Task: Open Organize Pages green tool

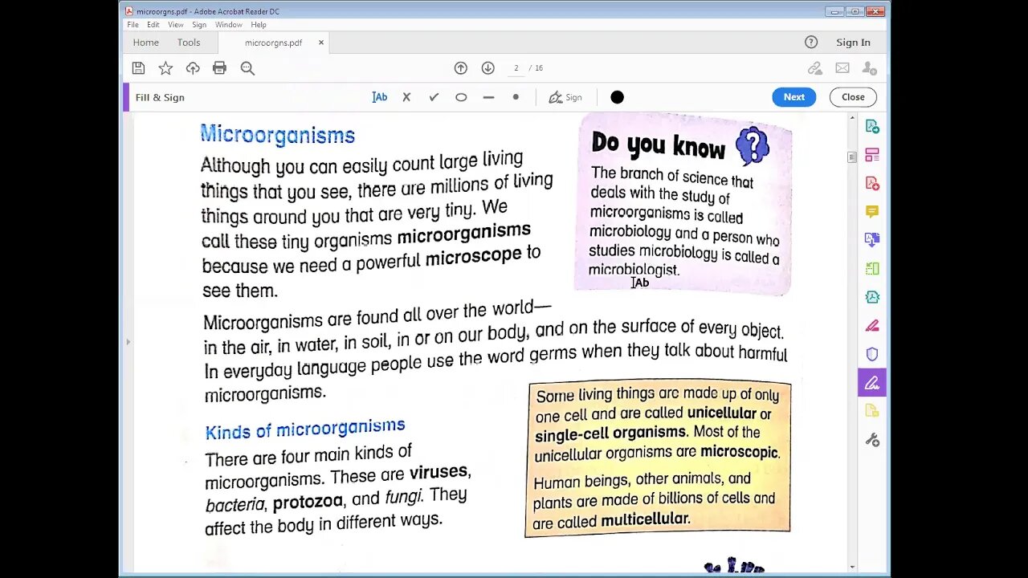Action: click(872, 268)
